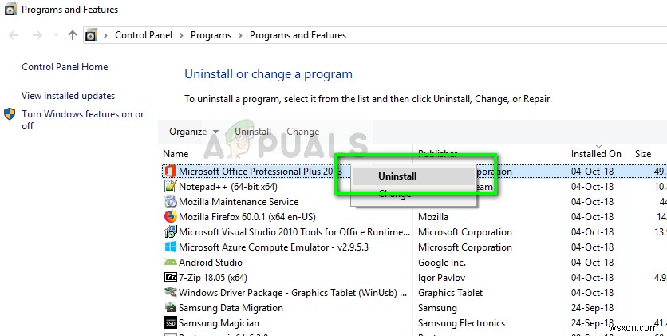Expand the Control Panel breadcrumb chevron
The height and width of the screenshot is (336, 667).
[x=181, y=35]
